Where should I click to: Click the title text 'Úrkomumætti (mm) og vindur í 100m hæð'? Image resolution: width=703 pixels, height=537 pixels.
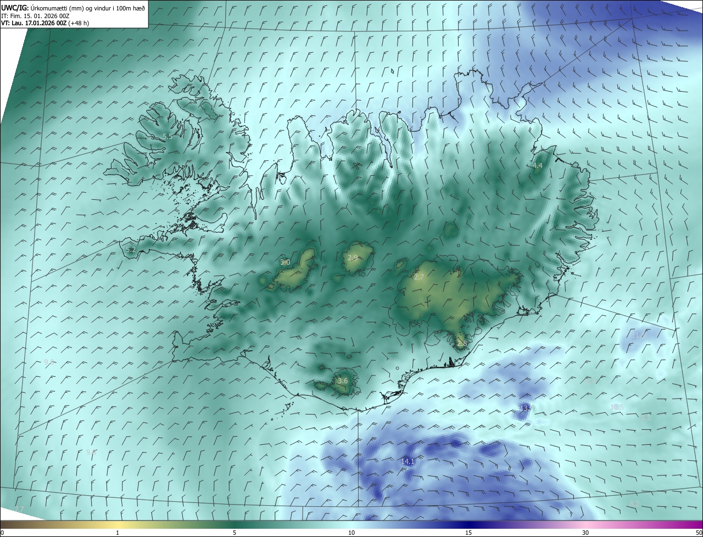87,8
